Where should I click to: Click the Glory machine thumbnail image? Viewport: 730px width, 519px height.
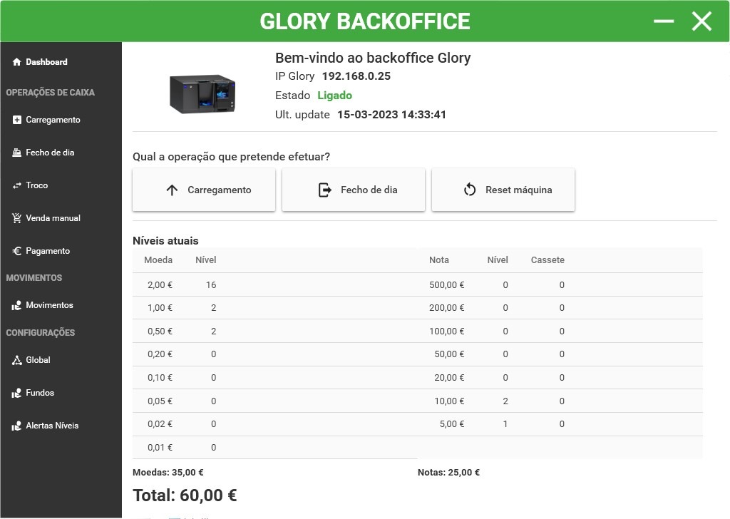point(203,94)
